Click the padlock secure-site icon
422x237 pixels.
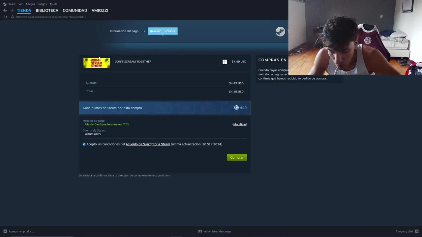coord(13,17)
